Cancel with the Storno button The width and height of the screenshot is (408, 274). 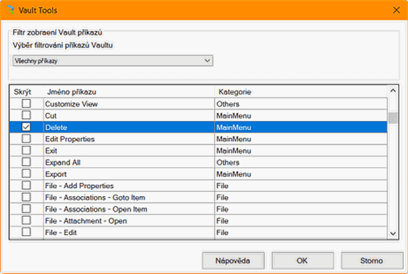tap(372, 261)
